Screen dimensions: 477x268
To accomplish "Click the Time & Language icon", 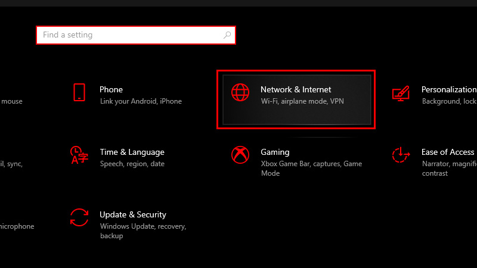I will (x=79, y=155).
